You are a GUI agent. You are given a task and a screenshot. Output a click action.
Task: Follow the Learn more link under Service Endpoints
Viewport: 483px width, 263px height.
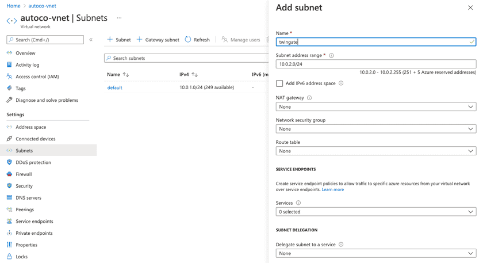333,189
